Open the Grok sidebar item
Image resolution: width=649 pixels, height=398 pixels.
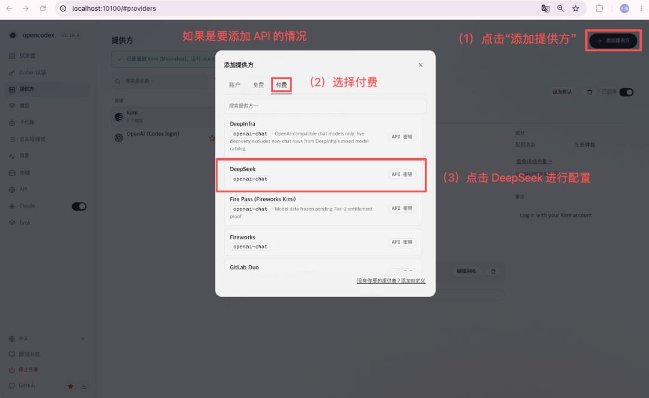point(47,223)
